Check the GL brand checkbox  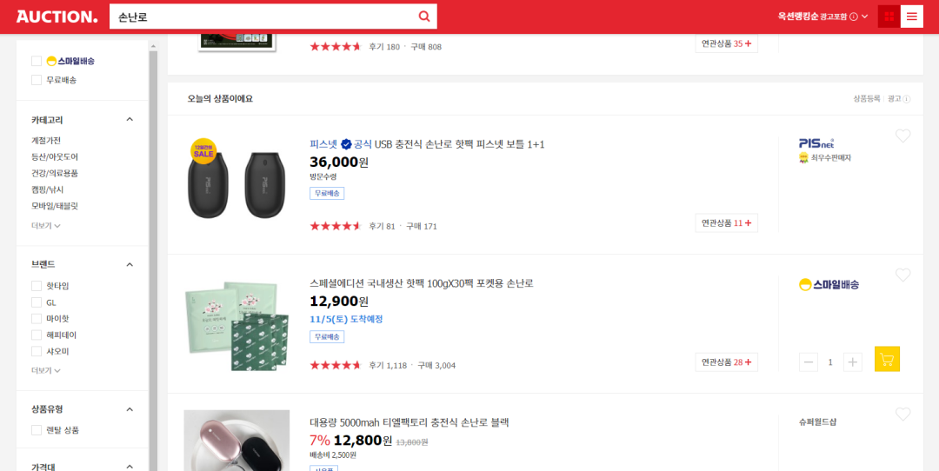pyautogui.click(x=37, y=302)
